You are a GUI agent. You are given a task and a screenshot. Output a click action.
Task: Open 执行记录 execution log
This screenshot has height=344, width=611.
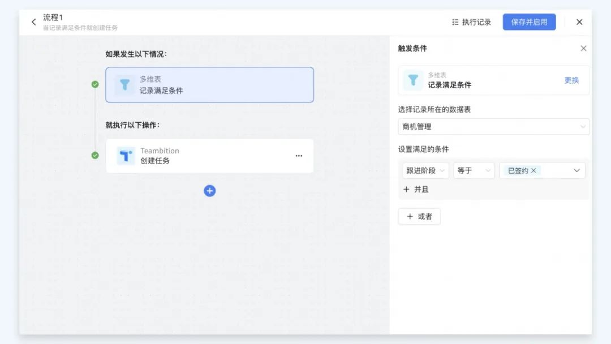click(x=471, y=22)
